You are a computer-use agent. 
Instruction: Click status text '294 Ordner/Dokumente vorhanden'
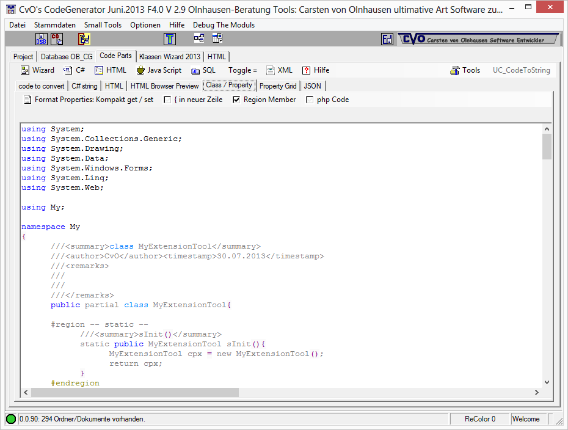coord(93,419)
